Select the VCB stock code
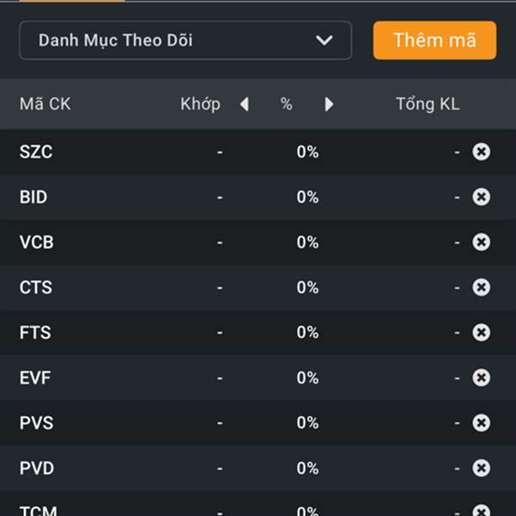This screenshot has height=516, width=516. click(36, 243)
